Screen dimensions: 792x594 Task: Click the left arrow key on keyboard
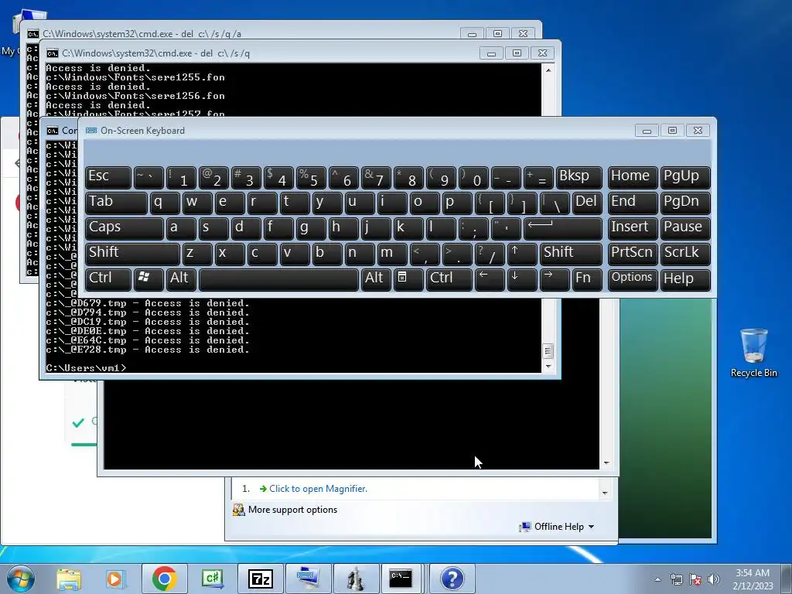coord(490,279)
